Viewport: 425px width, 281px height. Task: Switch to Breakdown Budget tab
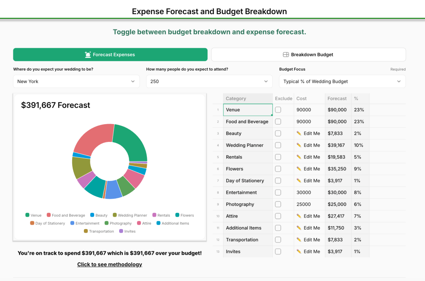(x=308, y=54)
